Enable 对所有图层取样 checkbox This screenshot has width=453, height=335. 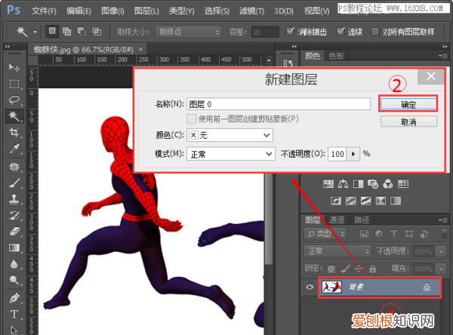coord(375,32)
